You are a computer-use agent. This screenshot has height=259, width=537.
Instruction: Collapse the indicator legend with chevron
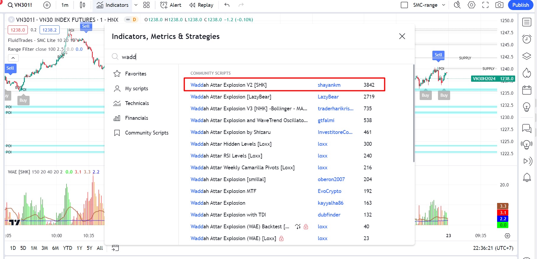(x=13, y=58)
